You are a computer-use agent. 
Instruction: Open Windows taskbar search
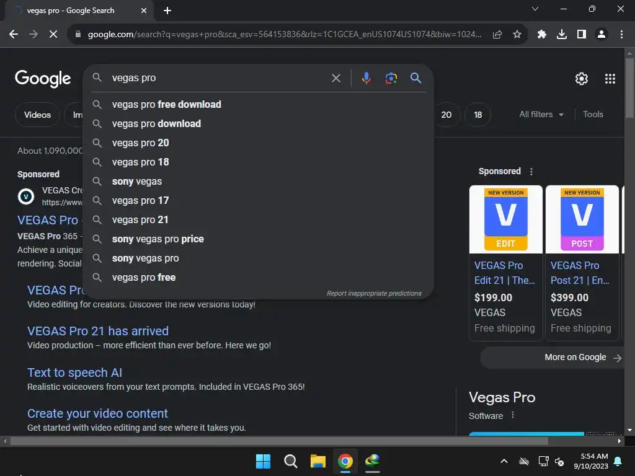pyautogui.click(x=290, y=461)
